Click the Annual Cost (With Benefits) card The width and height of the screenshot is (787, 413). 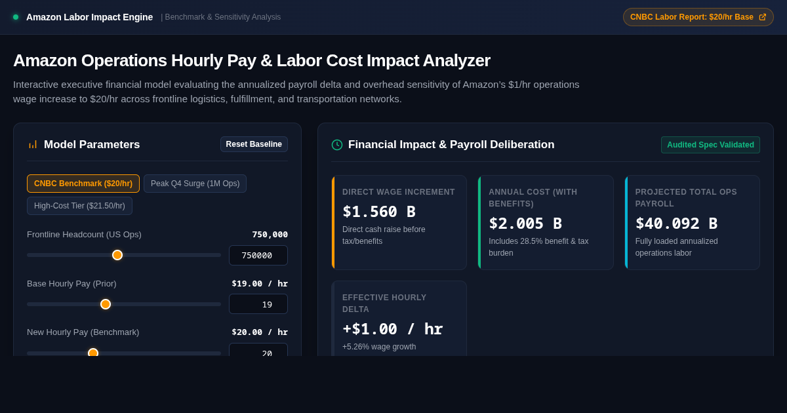(x=546, y=222)
